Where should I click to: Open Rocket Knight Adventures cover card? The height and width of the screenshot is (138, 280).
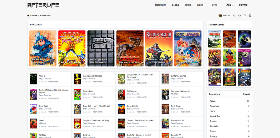coord(43,48)
